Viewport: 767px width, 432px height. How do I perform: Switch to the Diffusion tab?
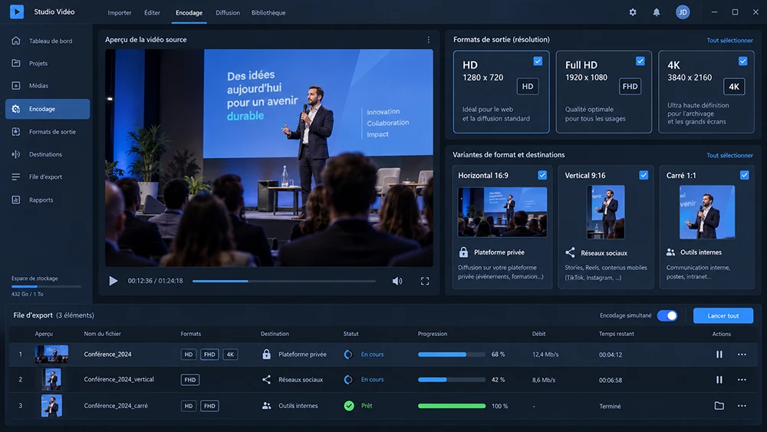click(228, 13)
